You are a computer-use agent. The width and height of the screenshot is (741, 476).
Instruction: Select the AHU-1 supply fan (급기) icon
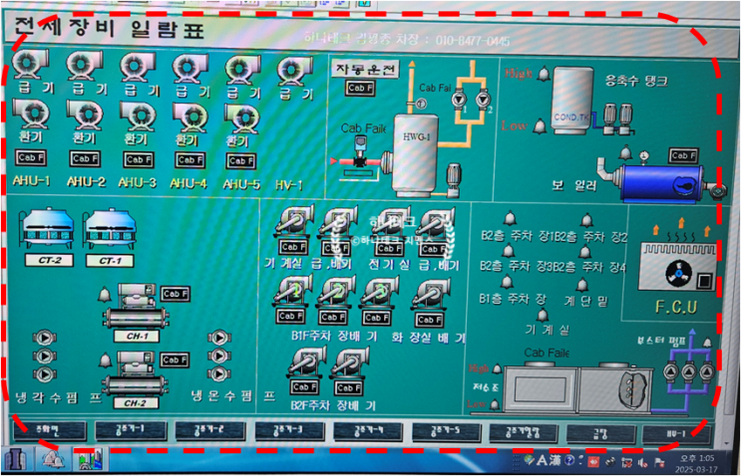pyautogui.click(x=29, y=64)
